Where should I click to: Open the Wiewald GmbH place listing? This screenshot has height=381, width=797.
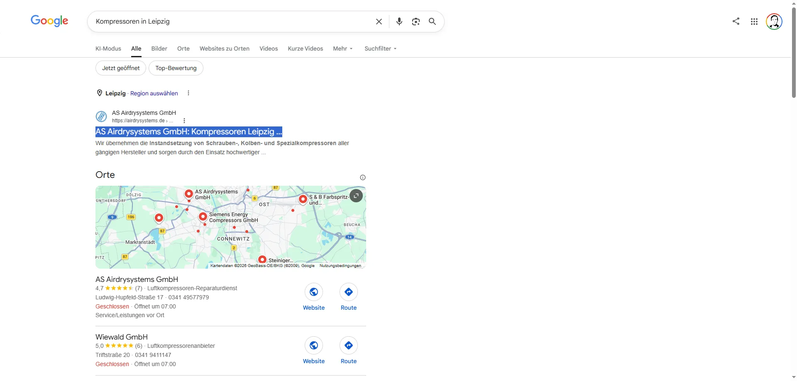pos(122,337)
